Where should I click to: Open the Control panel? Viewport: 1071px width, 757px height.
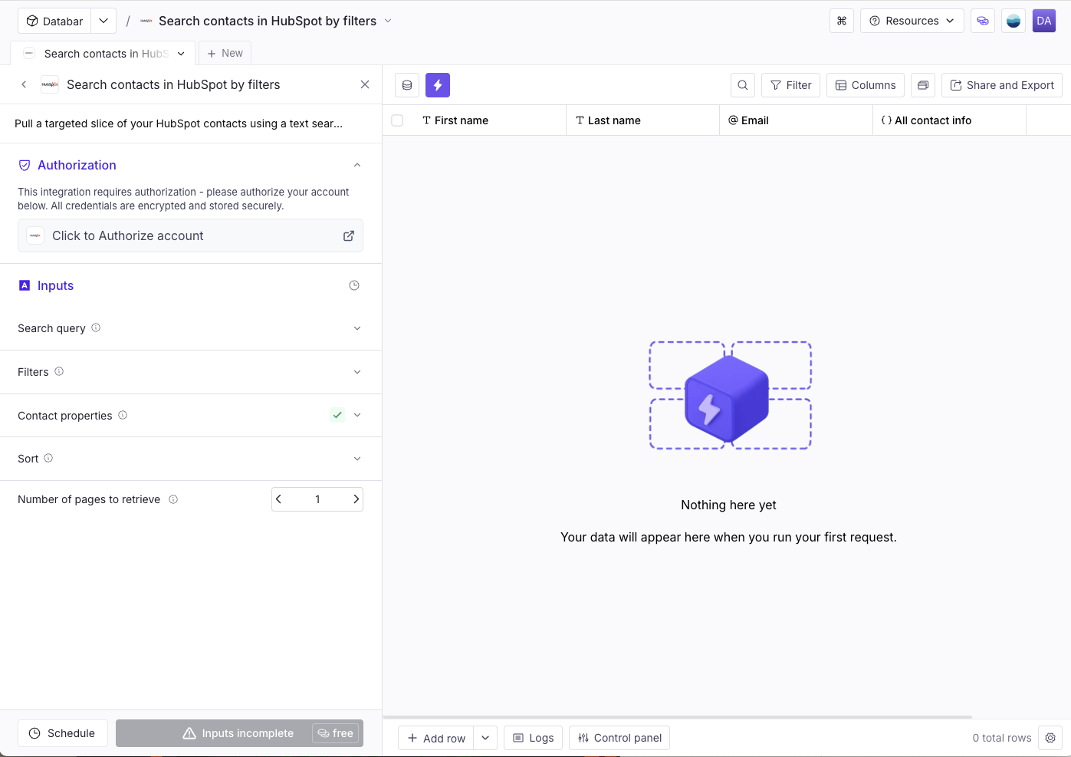(619, 738)
